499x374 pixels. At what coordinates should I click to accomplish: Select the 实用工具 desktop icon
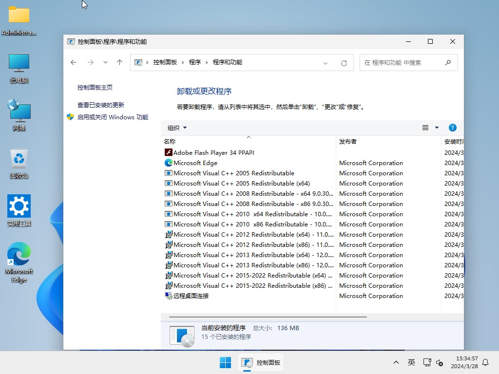[19, 210]
